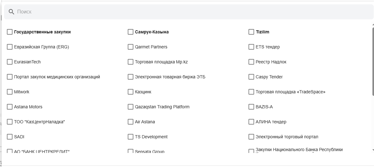Check the Mitwork box

tap(9, 92)
